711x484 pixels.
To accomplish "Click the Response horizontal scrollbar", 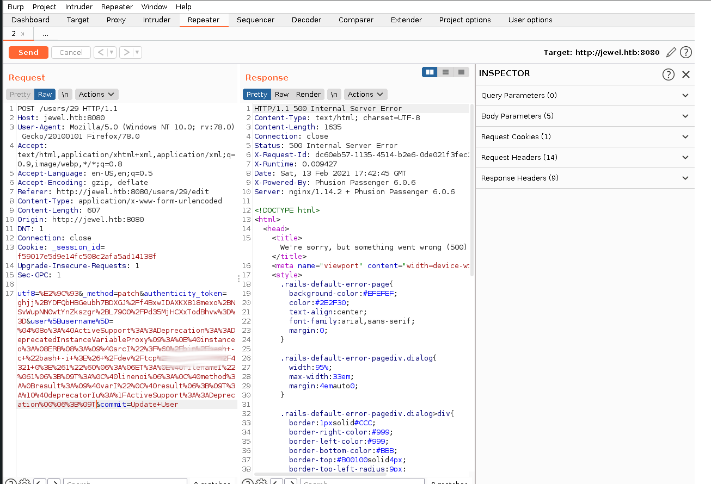I will click(x=321, y=474).
